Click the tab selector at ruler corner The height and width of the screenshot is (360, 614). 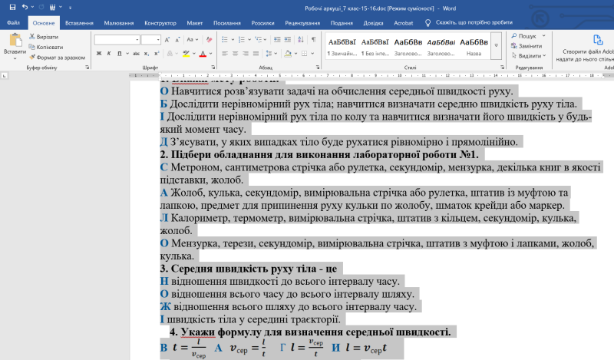(4, 75)
